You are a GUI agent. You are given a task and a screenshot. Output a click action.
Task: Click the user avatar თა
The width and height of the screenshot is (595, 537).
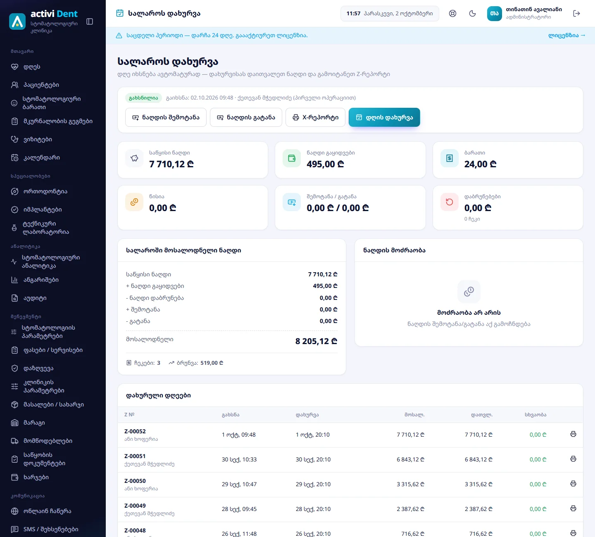(x=495, y=14)
